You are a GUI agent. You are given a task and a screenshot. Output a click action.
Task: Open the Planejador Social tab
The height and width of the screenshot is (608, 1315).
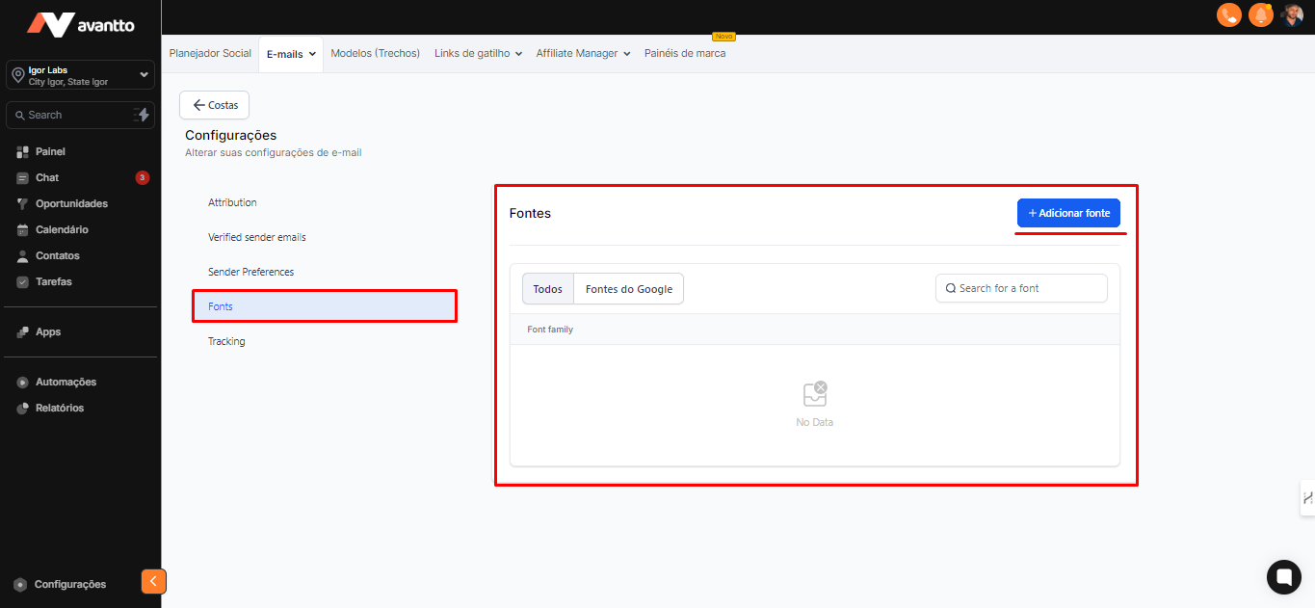coord(210,54)
